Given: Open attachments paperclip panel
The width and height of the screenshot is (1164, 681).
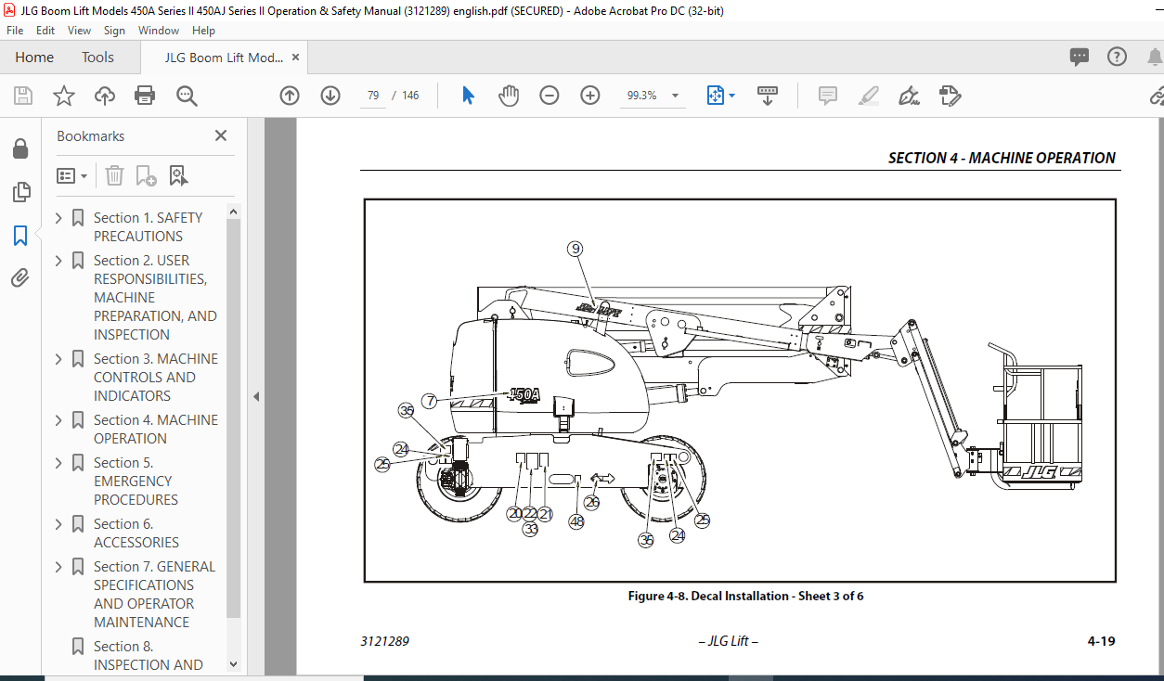Looking at the screenshot, I should point(19,278).
